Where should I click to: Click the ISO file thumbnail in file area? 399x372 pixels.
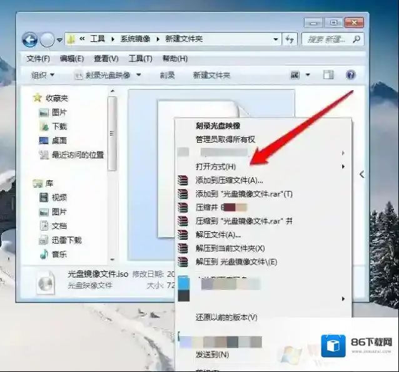211,175
